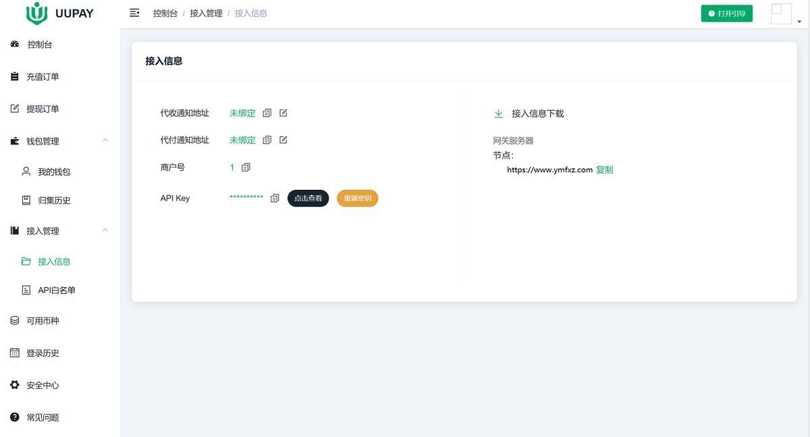Copy the 商户号 number

pos(246,167)
